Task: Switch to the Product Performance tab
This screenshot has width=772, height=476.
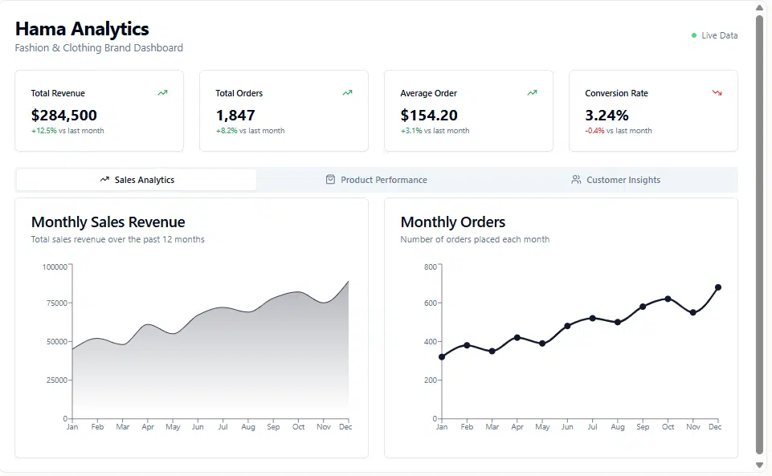Action: 377,180
